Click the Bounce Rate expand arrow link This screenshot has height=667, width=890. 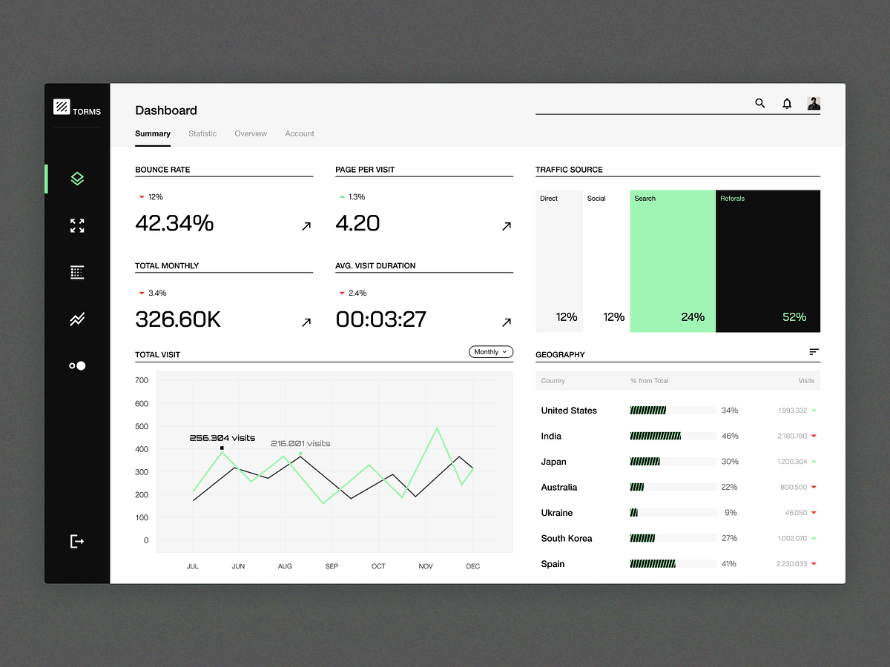pos(306,226)
